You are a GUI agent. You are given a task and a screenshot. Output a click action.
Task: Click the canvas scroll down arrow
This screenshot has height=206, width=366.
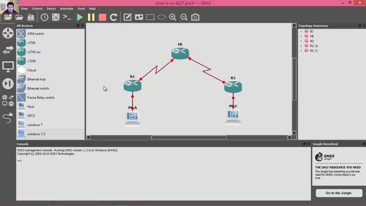coord(294,133)
